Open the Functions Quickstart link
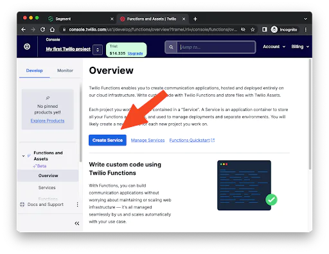The image size is (329, 254). click(x=192, y=140)
